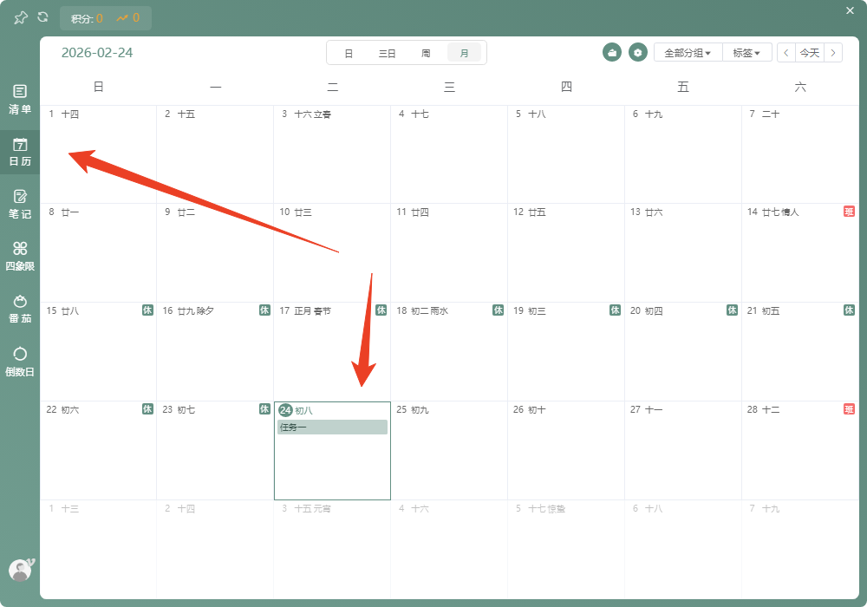The width and height of the screenshot is (867, 607).
Task: Open 任务一 task on the 24th
Action: point(332,427)
